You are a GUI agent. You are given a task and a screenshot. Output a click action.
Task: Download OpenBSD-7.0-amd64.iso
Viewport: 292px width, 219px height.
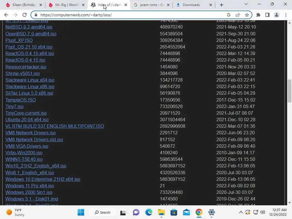pyautogui.click(x=31, y=34)
